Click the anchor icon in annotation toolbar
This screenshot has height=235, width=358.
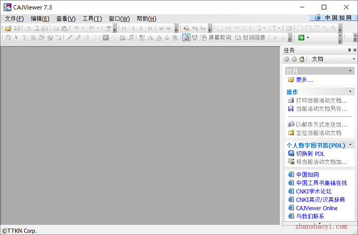167,37
